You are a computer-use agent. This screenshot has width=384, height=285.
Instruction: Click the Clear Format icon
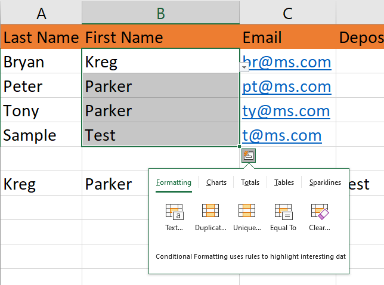click(320, 212)
